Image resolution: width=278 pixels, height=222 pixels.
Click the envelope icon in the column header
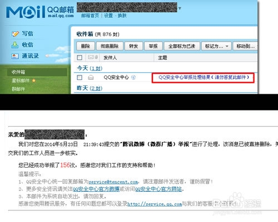pyautogui.click(x=91, y=57)
